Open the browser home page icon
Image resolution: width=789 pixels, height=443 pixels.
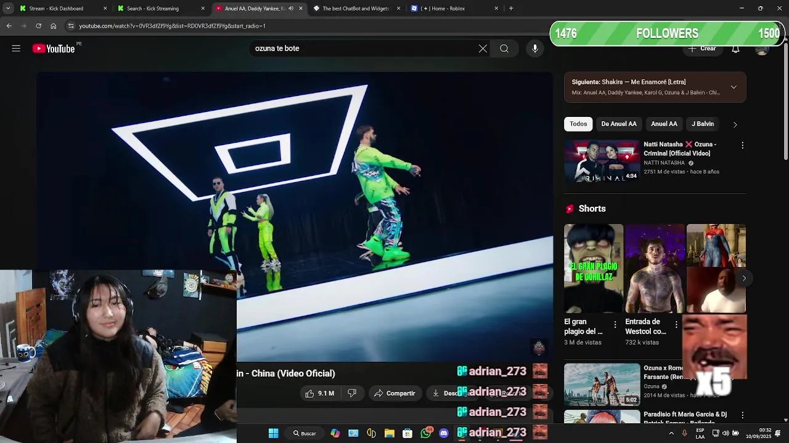click(x=54, y=26)
